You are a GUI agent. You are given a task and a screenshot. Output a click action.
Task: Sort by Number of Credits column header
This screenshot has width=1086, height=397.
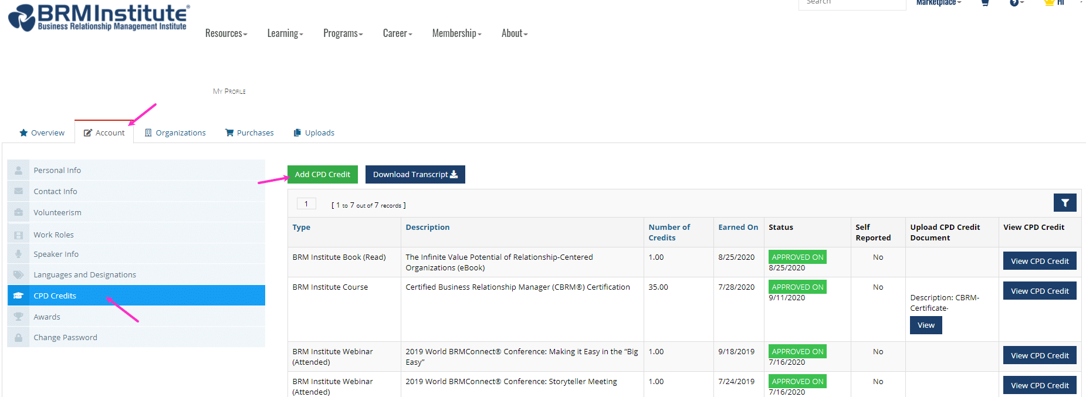(x=669, y=232)
